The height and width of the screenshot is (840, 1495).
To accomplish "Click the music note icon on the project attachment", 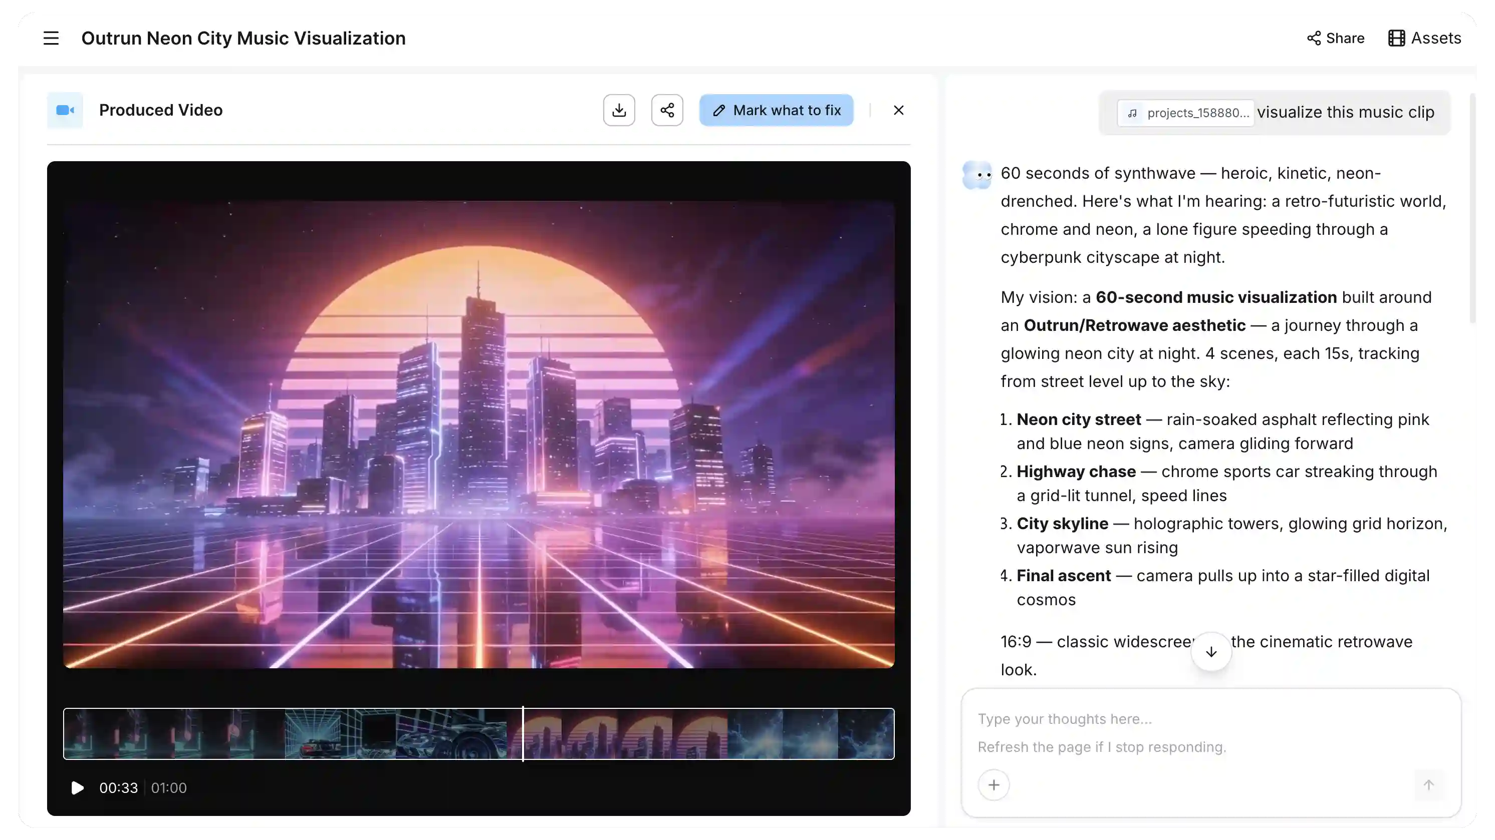I will pos(1133,113).
